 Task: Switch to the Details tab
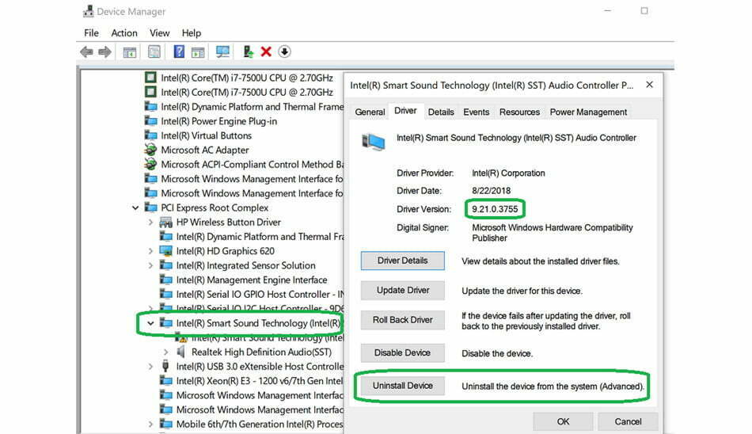[441, 112]
